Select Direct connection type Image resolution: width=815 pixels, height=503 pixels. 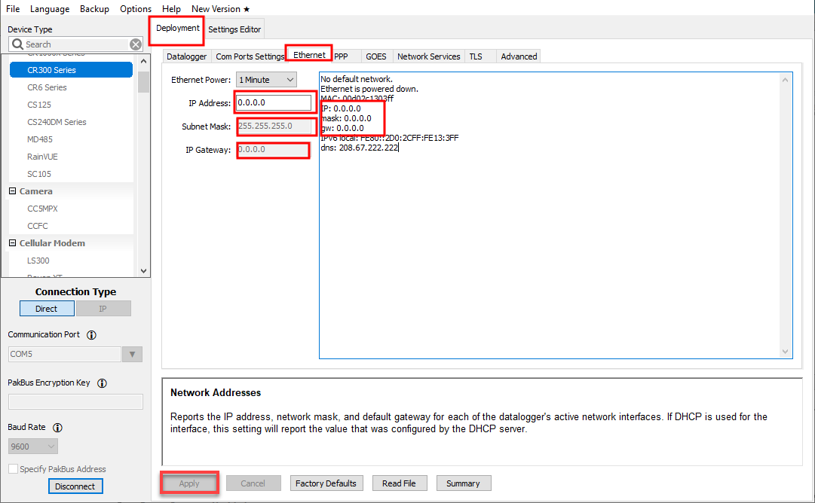click(x=47, y=309)
